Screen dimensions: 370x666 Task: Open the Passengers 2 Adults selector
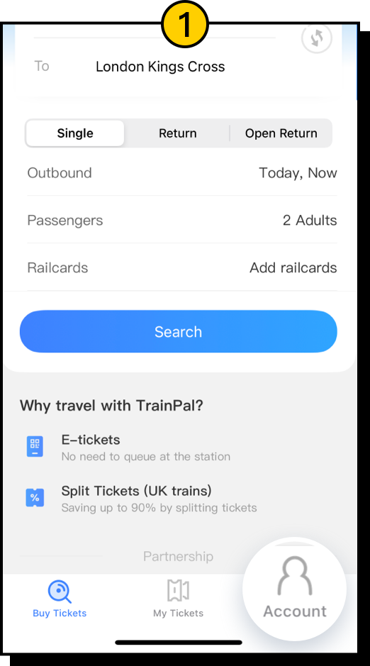tap(182, 220)
